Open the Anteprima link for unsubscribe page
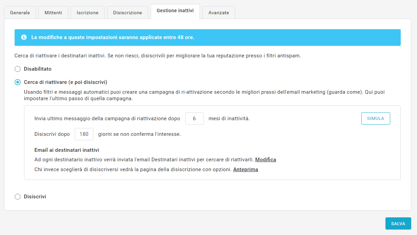The width and height of the screenshot is (417, 235). click(245, 169)
